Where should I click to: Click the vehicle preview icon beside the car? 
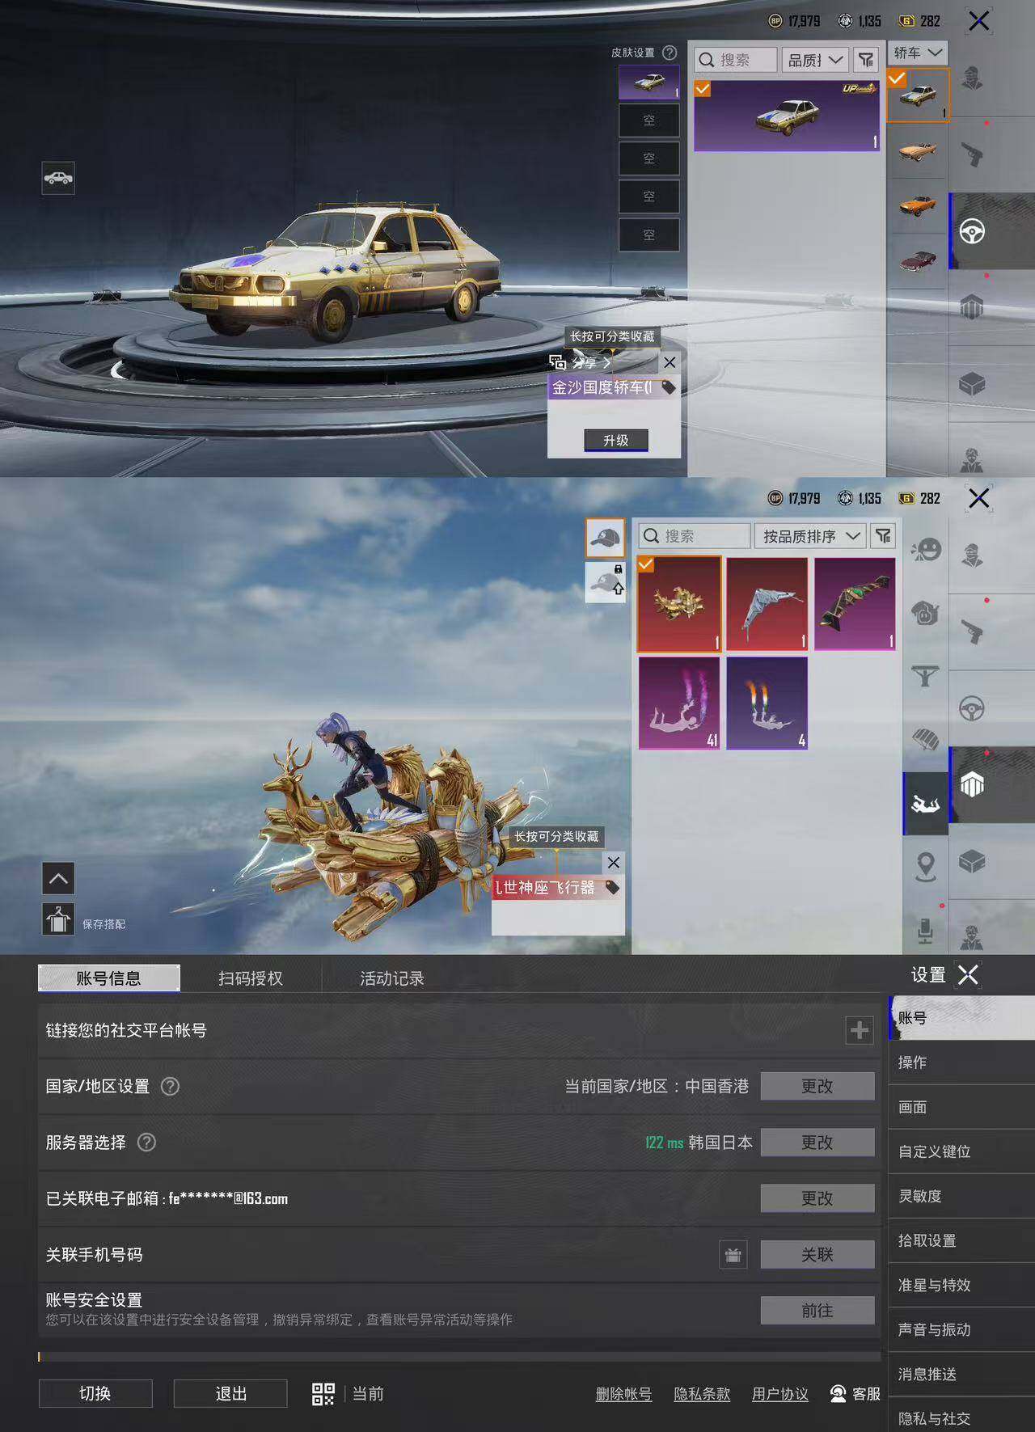pyautogui.click(x=58, y=178)
